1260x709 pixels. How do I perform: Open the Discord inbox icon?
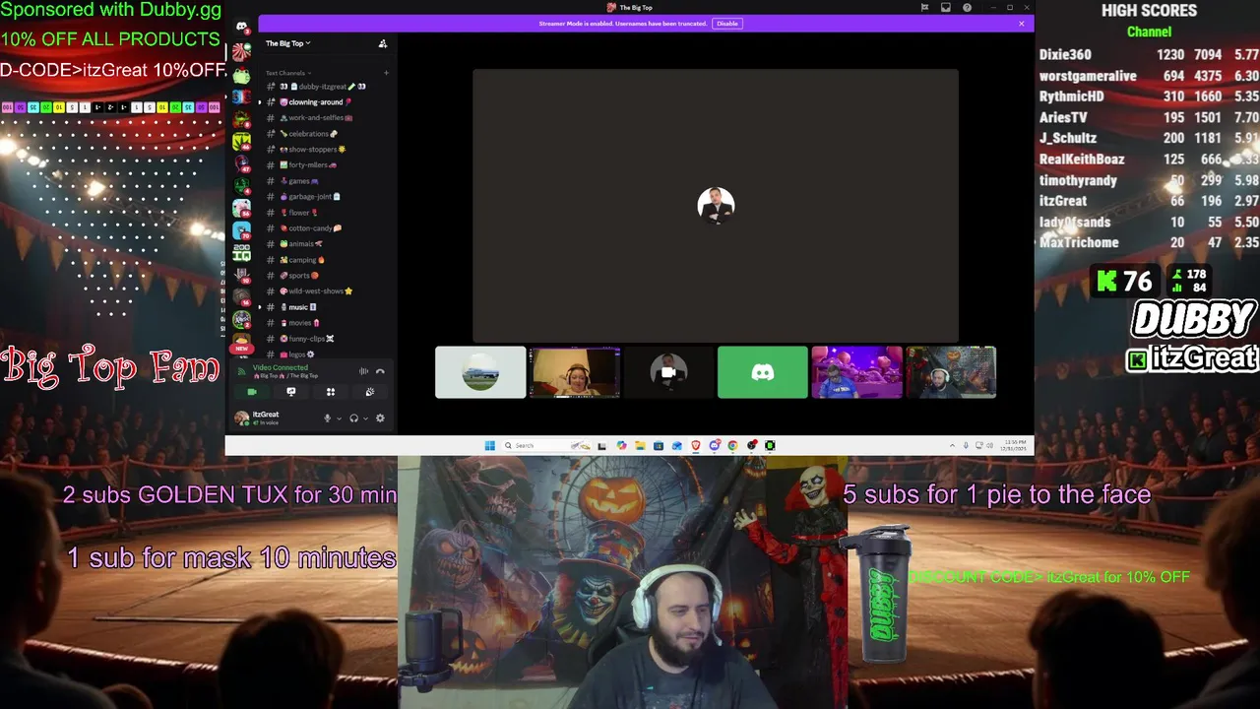946,8
